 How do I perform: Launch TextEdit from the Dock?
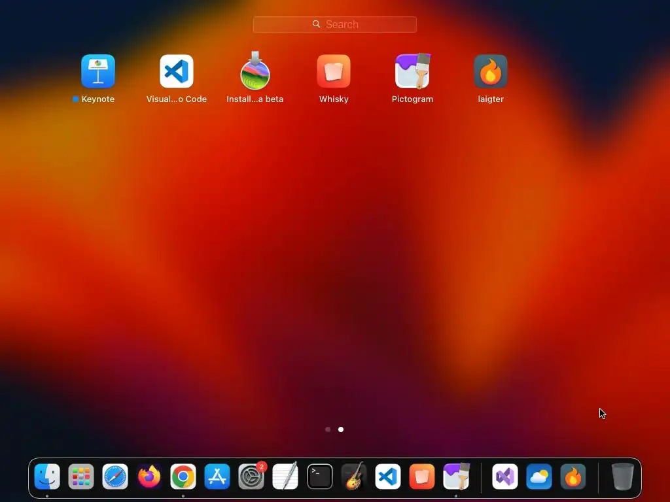[285, 477]
